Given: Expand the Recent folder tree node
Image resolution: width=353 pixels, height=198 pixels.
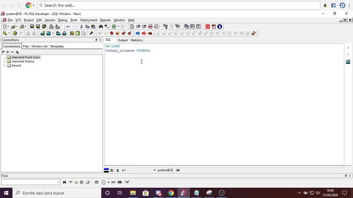Looking at the screenshot, I should 4,65.
